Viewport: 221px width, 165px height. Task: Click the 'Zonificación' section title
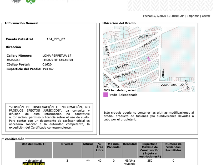[x=14, y=139]
